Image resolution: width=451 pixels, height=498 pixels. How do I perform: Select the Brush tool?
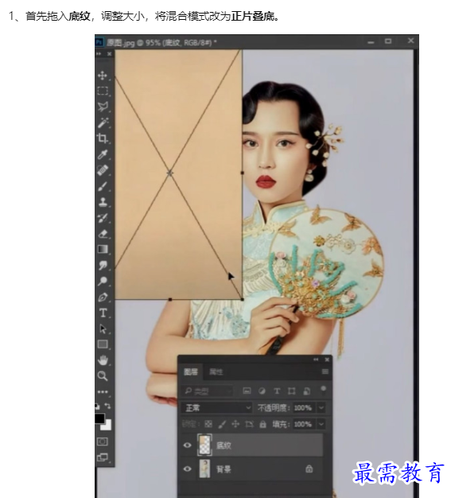(103, 186)
